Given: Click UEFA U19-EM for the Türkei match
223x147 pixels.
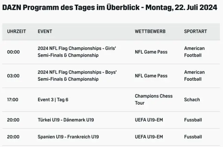Looking at the screenshot, I should tap(149, 120).
